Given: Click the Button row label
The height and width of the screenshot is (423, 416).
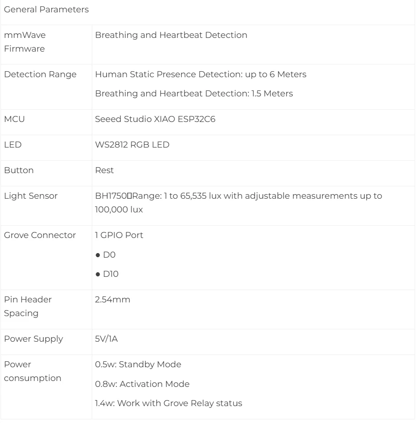Looking at the screenshot, I should 16,171.
